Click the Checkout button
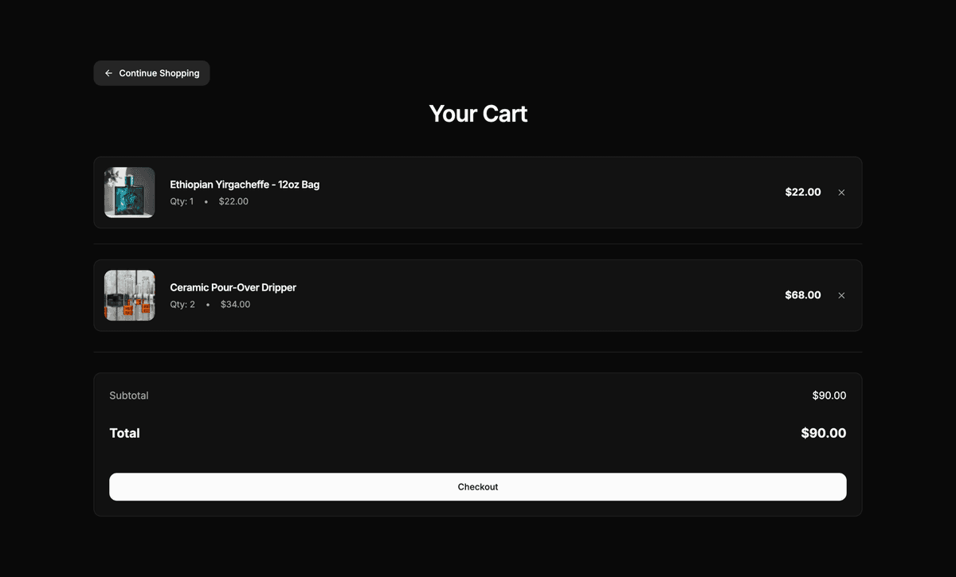956x577 pixels. pos(478,486)
